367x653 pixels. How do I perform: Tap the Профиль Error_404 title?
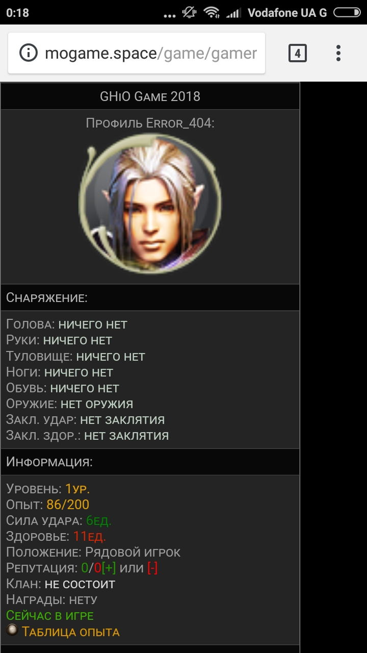coord(150,123)
